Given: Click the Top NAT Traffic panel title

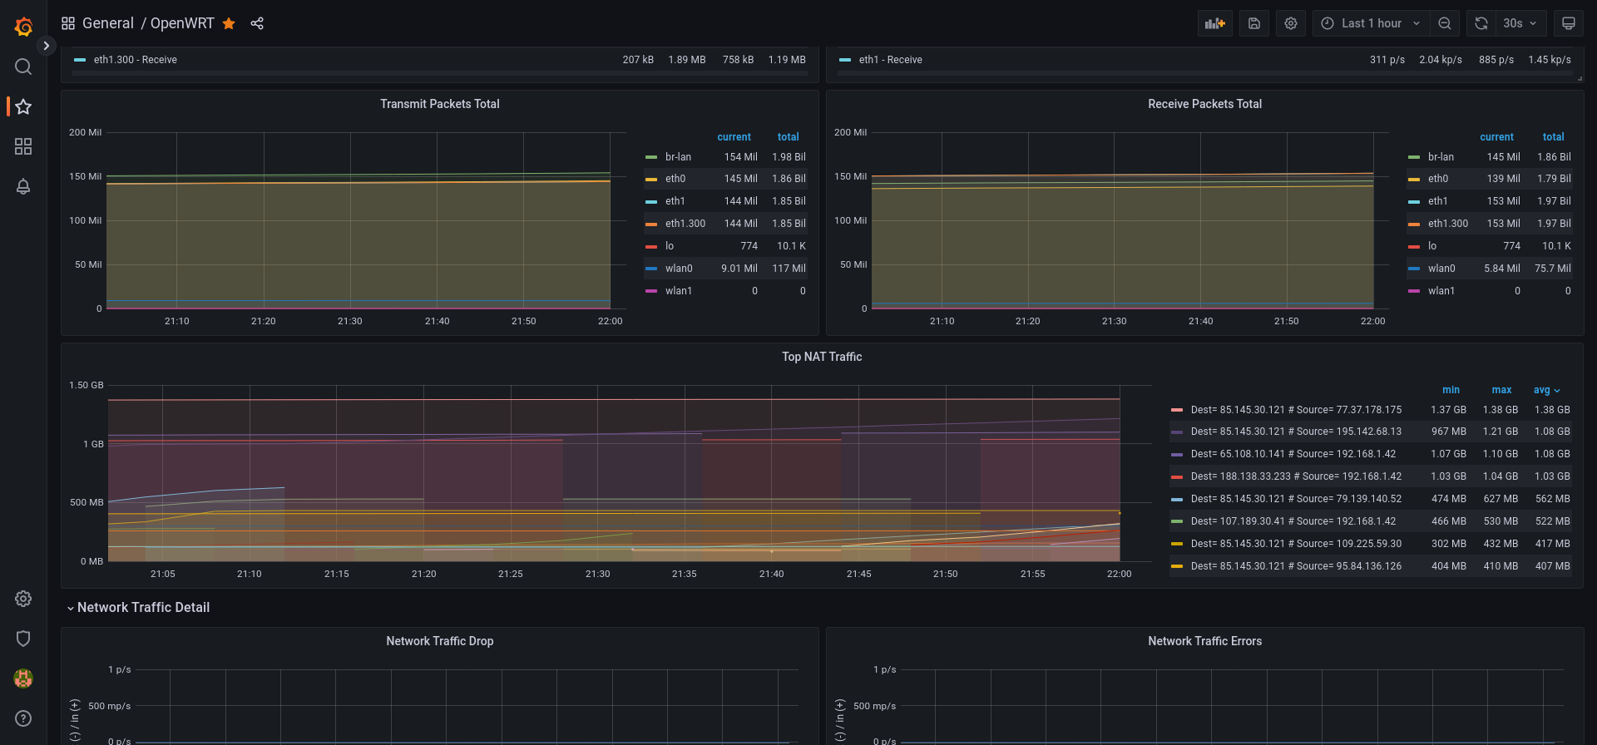Looking at the screenshot, I should coord(821,357).
